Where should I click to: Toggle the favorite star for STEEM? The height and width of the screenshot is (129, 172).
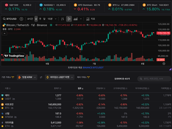click(2, 117)
